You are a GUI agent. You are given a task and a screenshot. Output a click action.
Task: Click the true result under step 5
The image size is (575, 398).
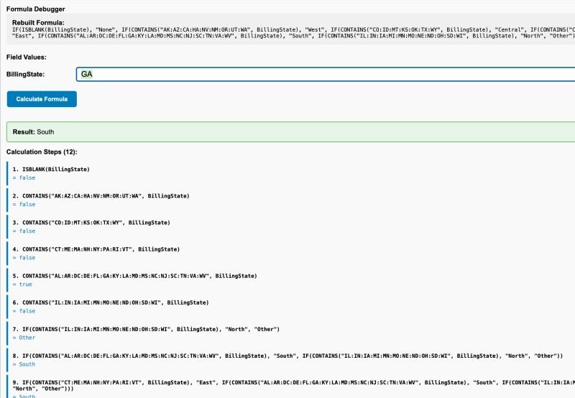coord(22,284)
